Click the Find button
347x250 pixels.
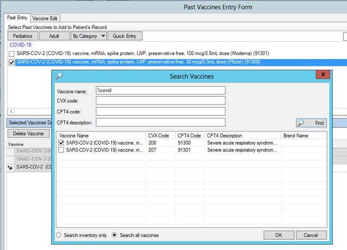(311, 123)
